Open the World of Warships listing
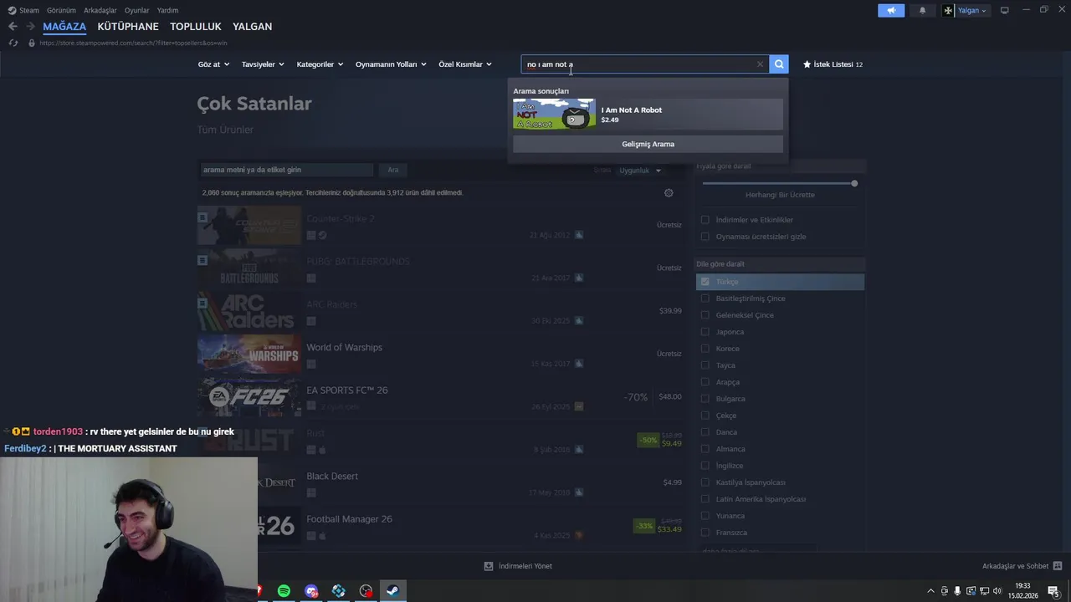The width and height of the screenshot is (1071, 602). (439, 354)
